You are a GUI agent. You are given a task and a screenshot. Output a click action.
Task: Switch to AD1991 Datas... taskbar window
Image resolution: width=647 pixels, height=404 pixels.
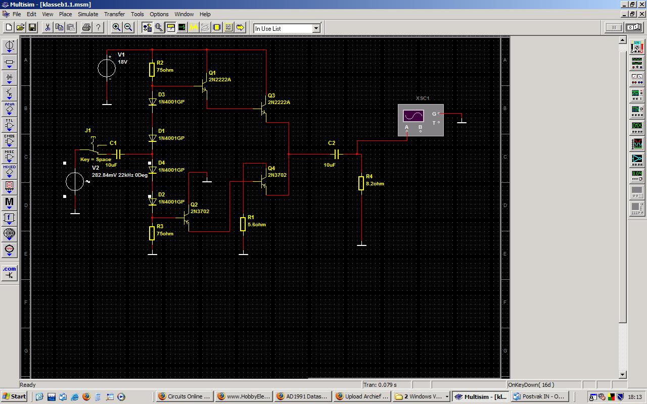point(303,396)
